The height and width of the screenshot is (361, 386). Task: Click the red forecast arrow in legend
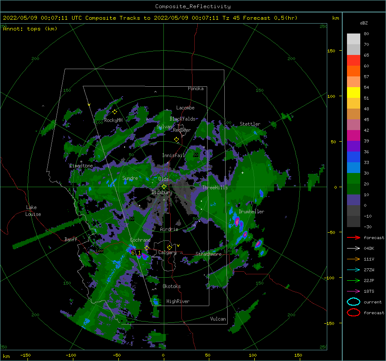pyautogui.click(x=353, y=237)
